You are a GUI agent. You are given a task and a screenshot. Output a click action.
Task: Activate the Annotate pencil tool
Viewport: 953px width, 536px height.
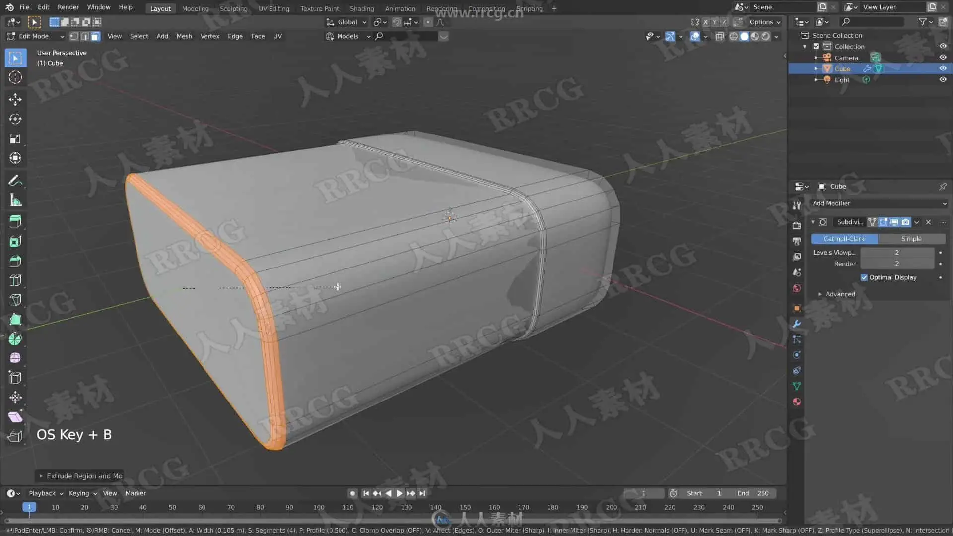click(15, 181)
